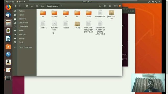Minimize the Files window

pos(115,6)
